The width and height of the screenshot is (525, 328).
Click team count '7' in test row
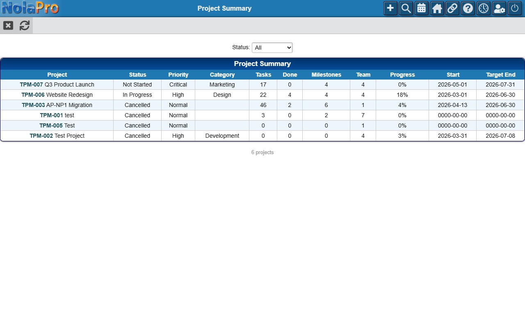click(x=363, y=115)
